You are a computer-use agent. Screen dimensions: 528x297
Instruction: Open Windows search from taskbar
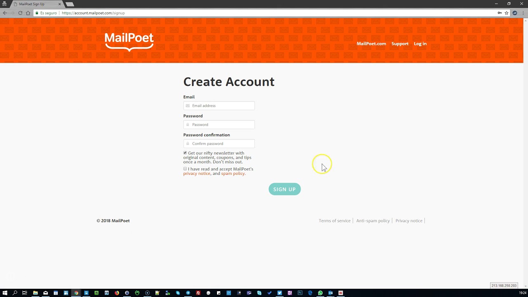[x=15, y=293]
